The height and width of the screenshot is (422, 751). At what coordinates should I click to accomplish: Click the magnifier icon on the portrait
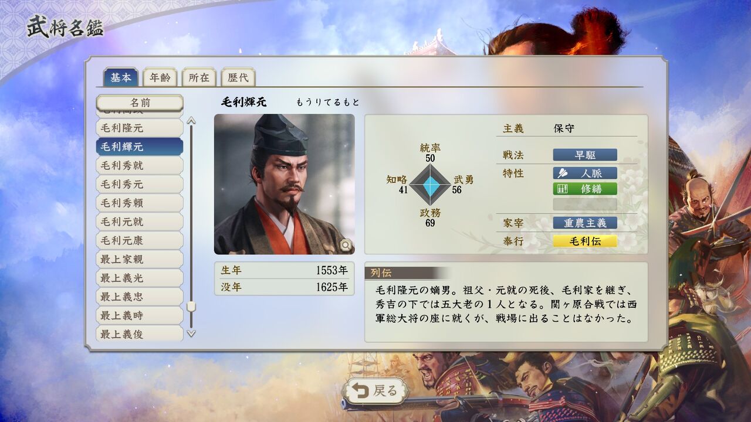tap(346, 245)
